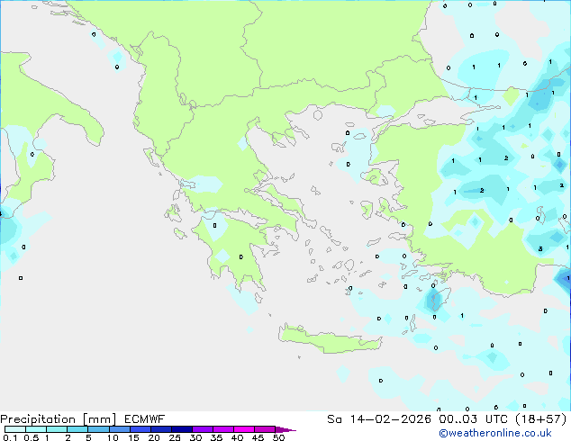Screen dimensions: 571x441
Task: Click the heavy precipitation cell over Rhodes
Action: (434, 301)
